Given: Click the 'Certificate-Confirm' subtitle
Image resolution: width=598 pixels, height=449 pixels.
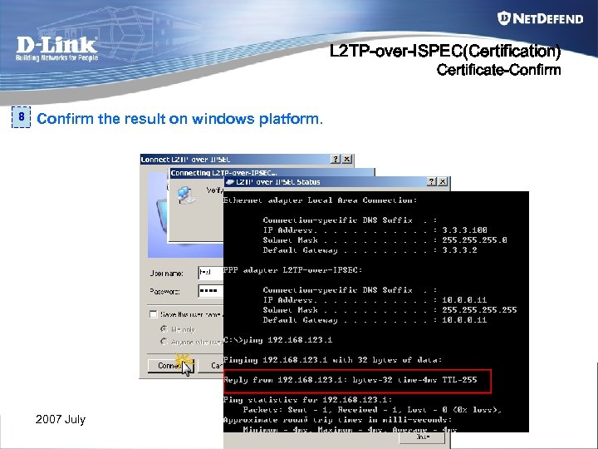Looking at the screenshot, I should tap(499, 70).
